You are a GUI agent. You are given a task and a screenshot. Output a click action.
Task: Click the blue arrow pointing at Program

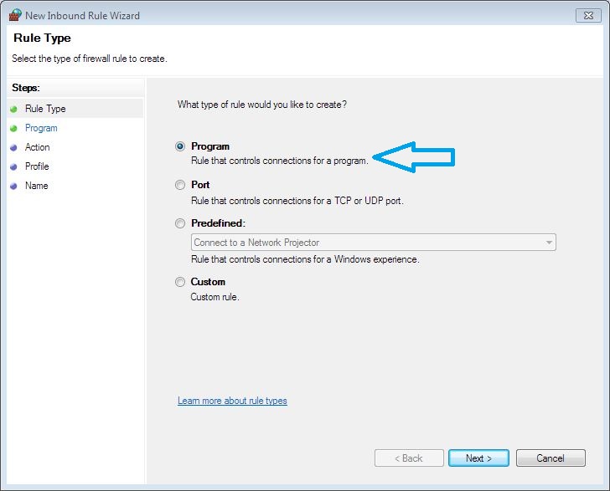click(413, 157)
